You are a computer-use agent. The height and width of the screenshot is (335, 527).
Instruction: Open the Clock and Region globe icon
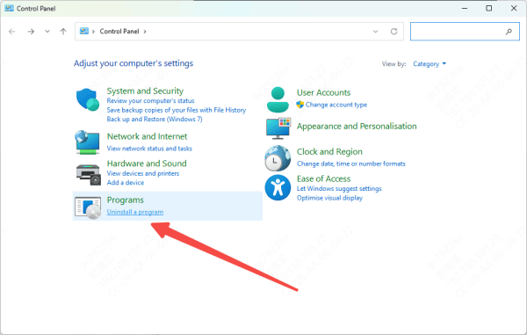pos(278,158)
